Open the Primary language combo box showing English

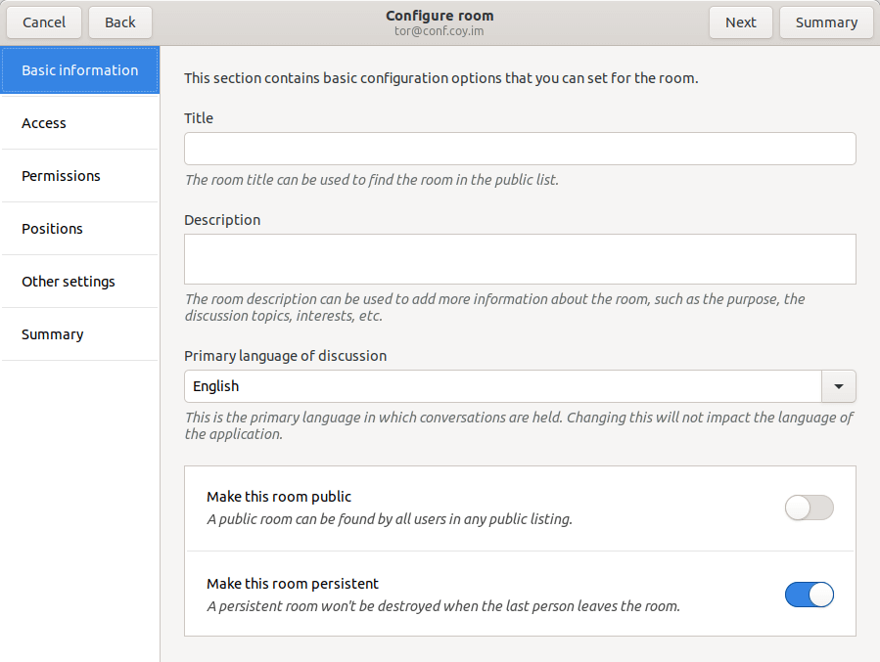coord(503,386)
